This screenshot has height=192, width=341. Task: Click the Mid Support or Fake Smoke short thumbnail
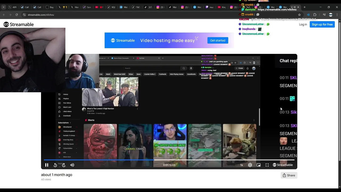(x=170, y=145)
